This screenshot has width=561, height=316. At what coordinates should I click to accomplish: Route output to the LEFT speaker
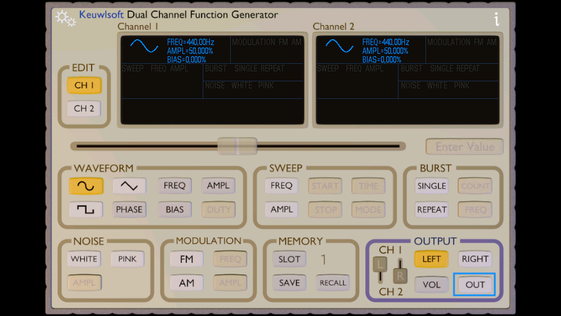click(431, 259)
